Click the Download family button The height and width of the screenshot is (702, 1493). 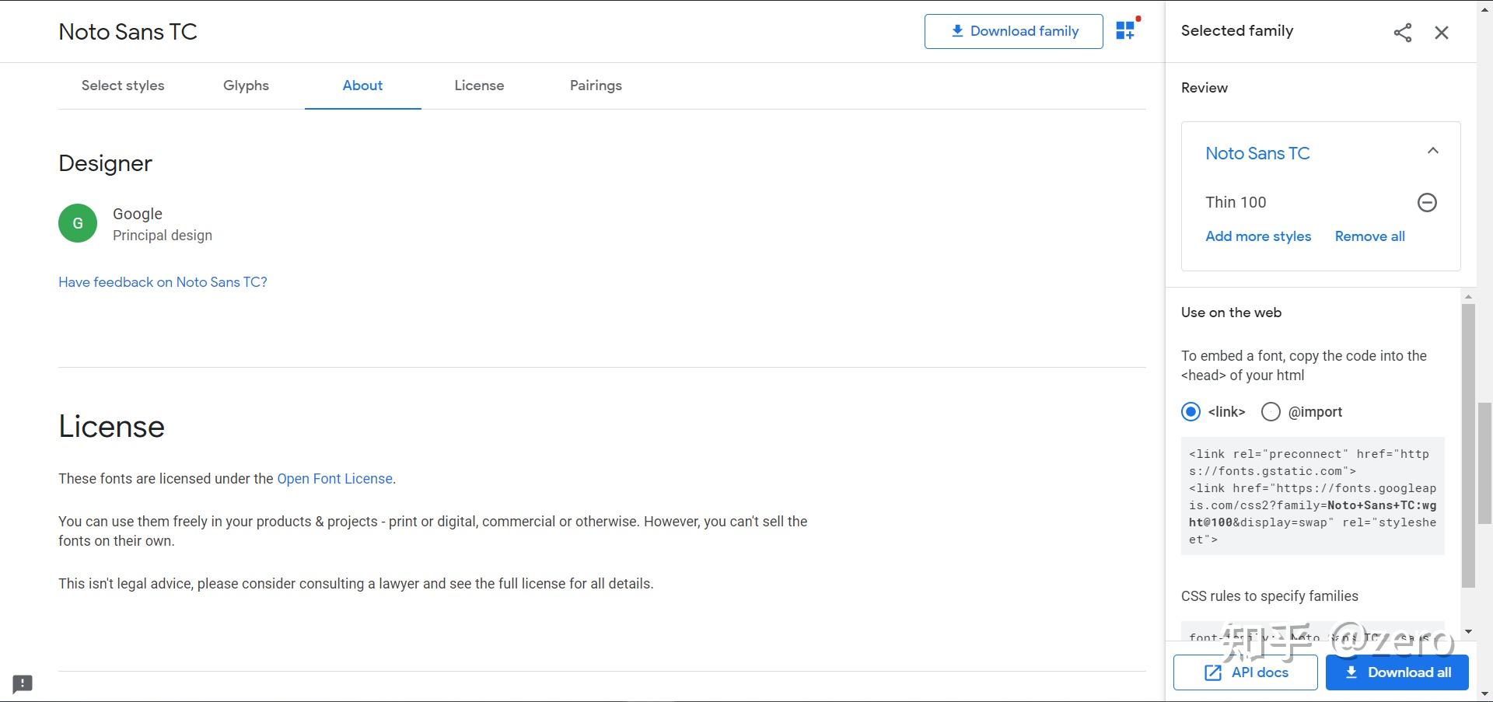tap(1013, 31)
